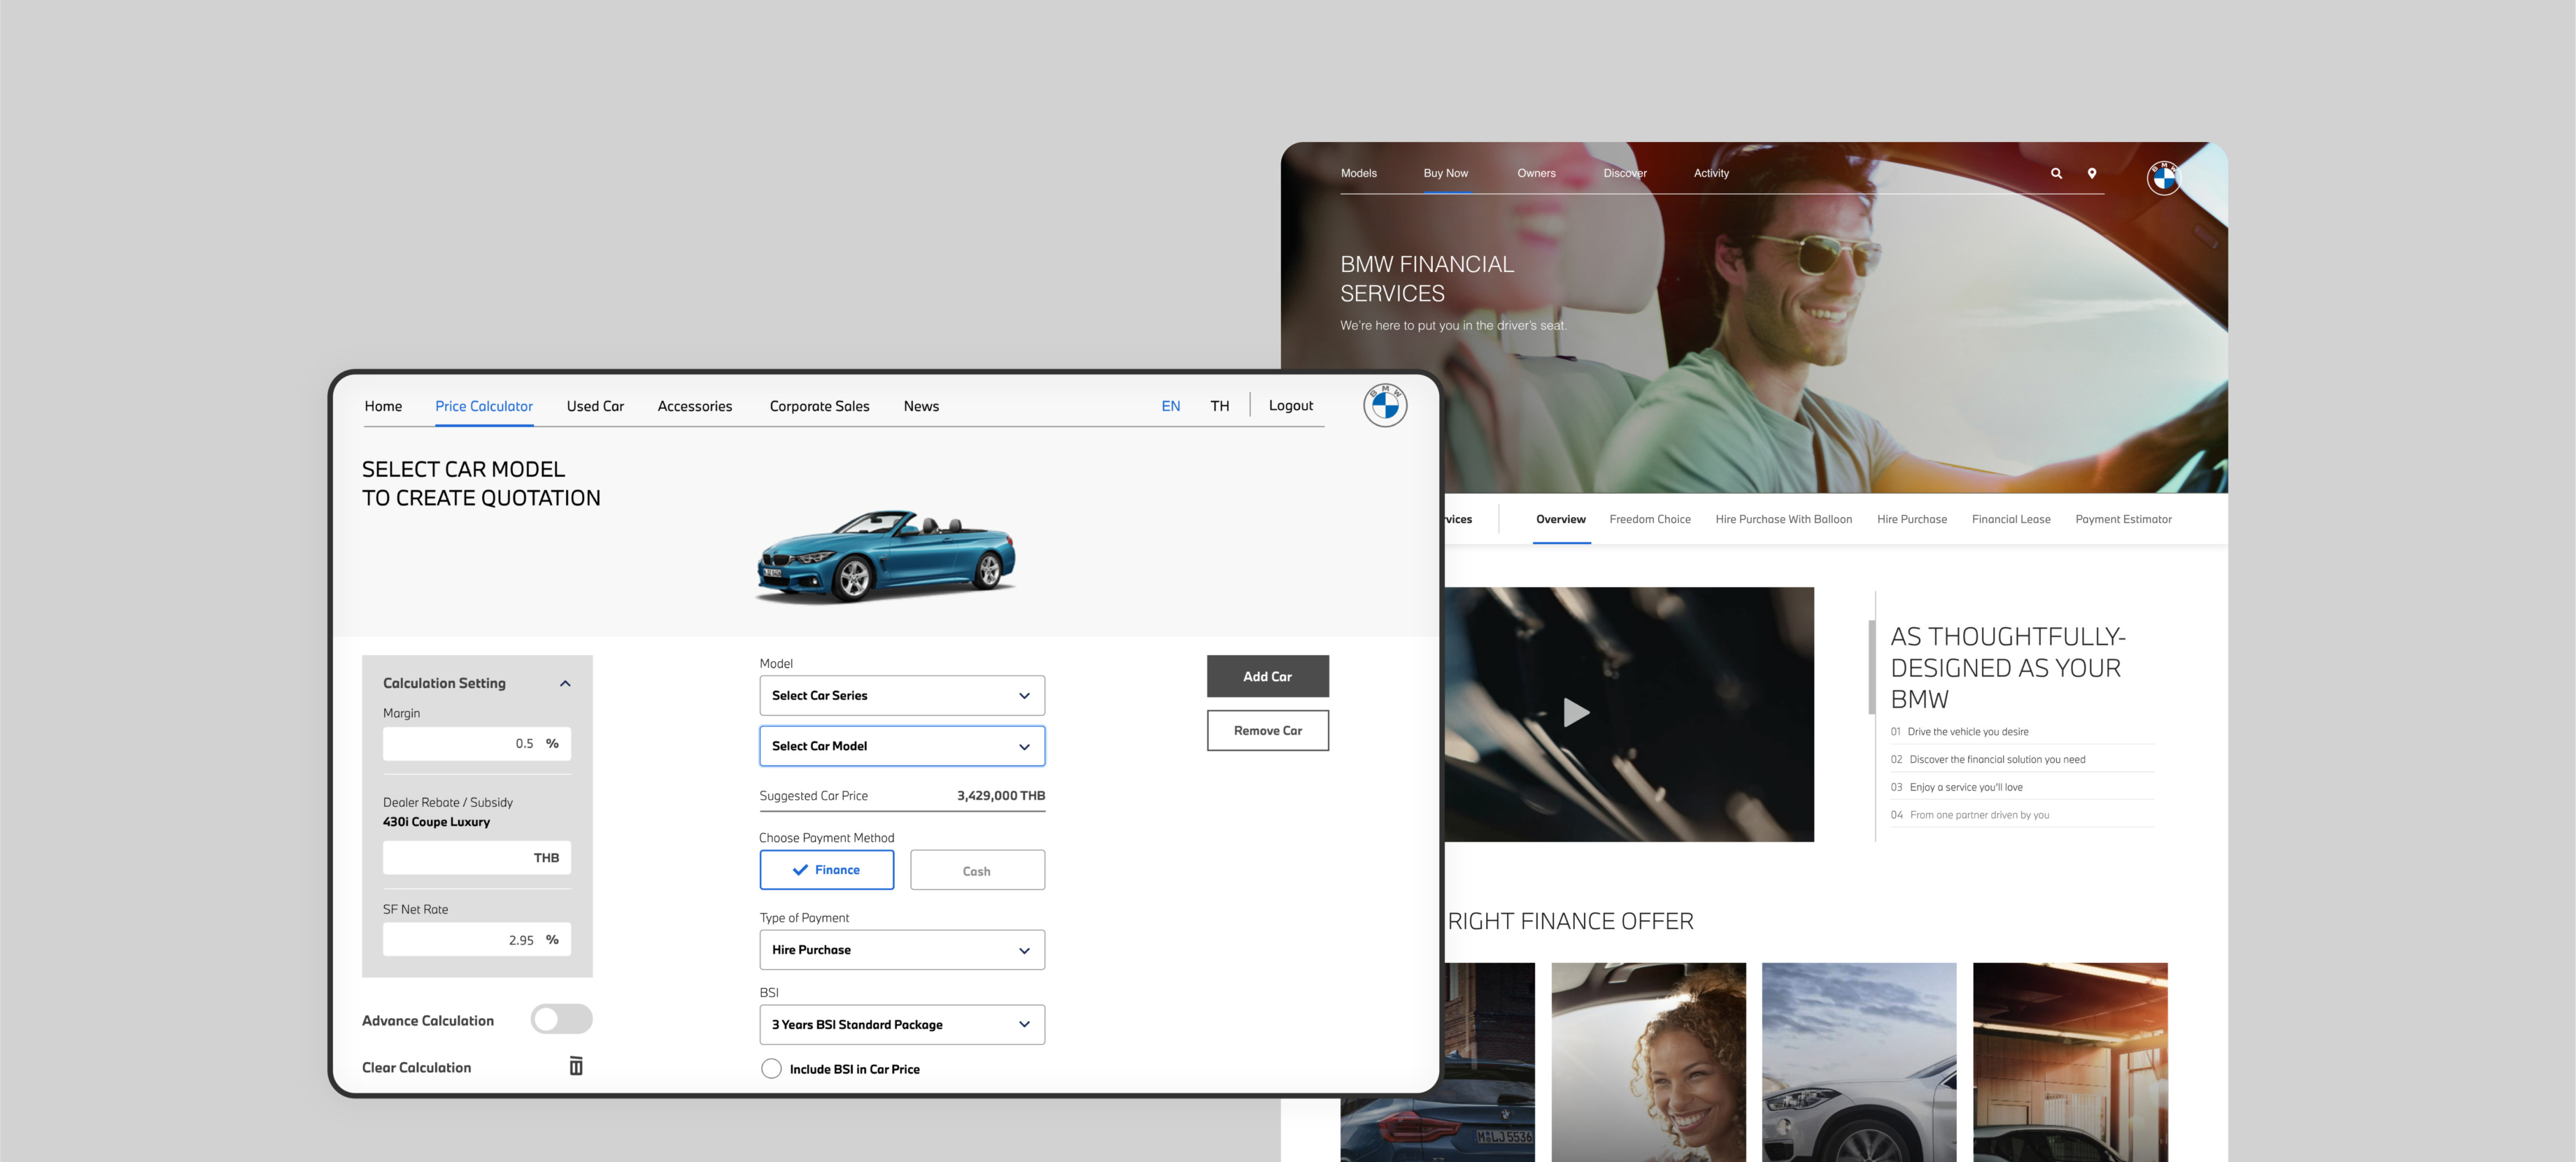Select Financial Lease tab
The width and height of the screenshot is (2576, 1162).
point(2010,519)
